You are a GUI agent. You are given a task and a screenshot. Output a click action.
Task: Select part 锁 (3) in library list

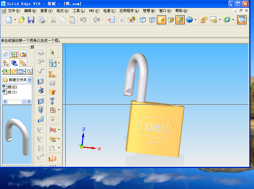point(10,92)
